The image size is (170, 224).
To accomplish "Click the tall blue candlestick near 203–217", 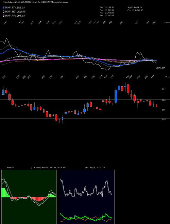I will point(116,96).
